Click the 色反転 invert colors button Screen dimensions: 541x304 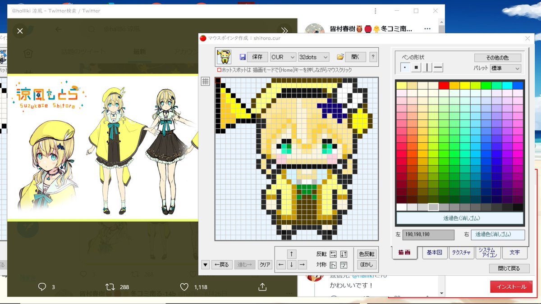click(366, 254)
